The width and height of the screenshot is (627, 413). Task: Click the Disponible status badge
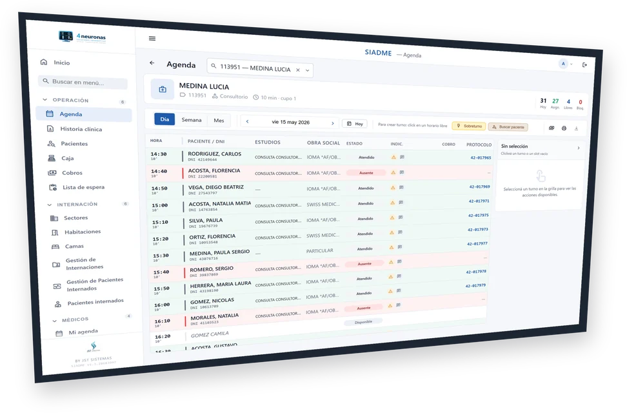(363, 322)
